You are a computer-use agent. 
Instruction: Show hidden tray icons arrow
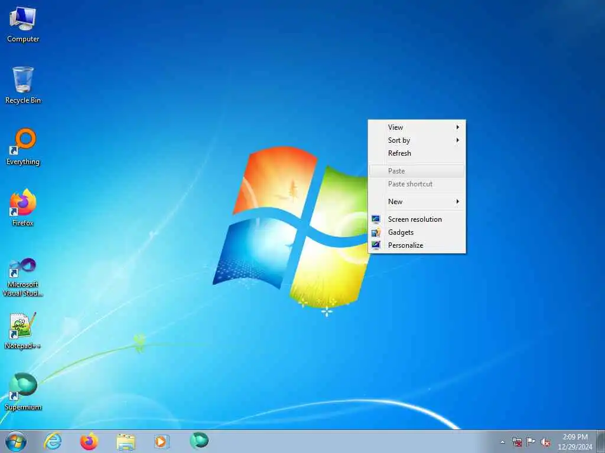point(502,442)
